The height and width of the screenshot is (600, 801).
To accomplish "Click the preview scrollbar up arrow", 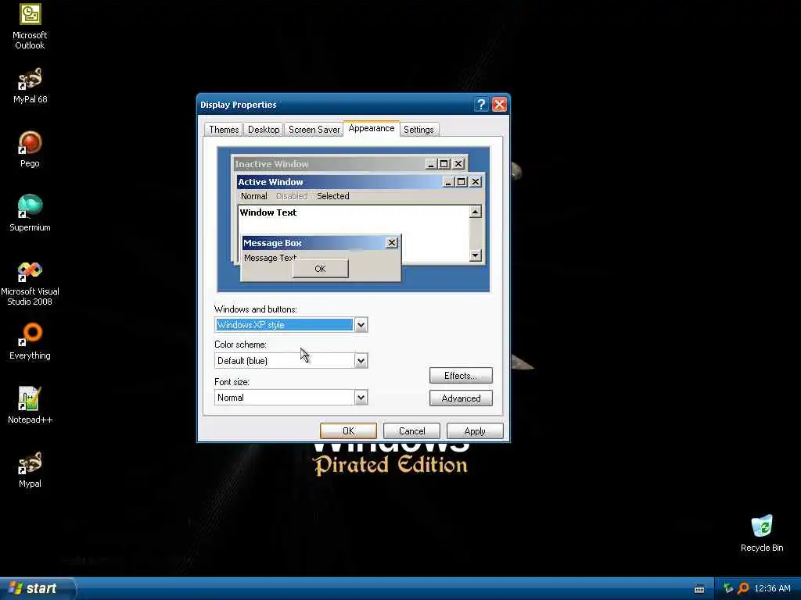I will click(x=475, y=212).
